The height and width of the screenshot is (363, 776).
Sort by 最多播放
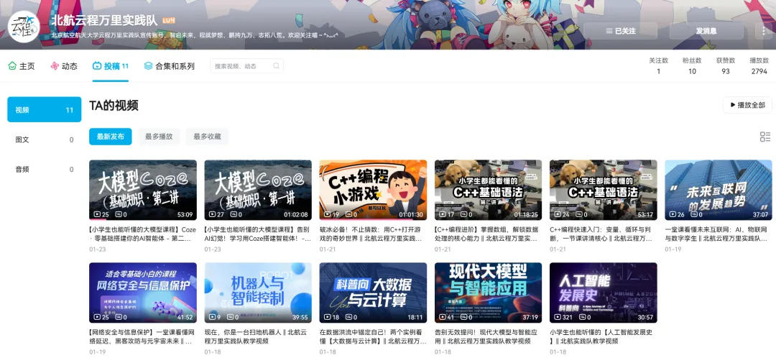(159, 137)
